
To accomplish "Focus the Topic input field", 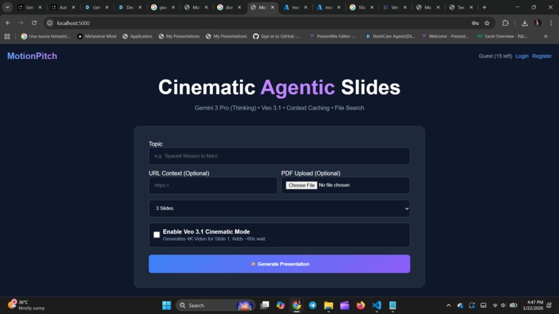I will pos(279,156).
